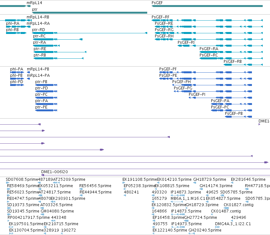Click the phl-PA protein label

16,69
